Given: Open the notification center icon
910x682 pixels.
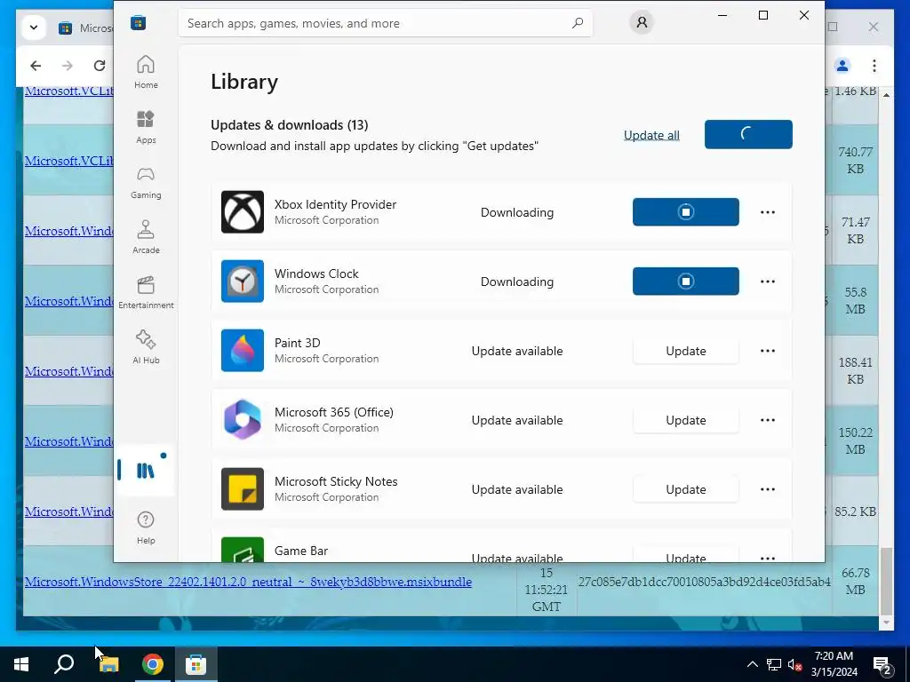Looking at the screenshot, I should coord(882,665).
